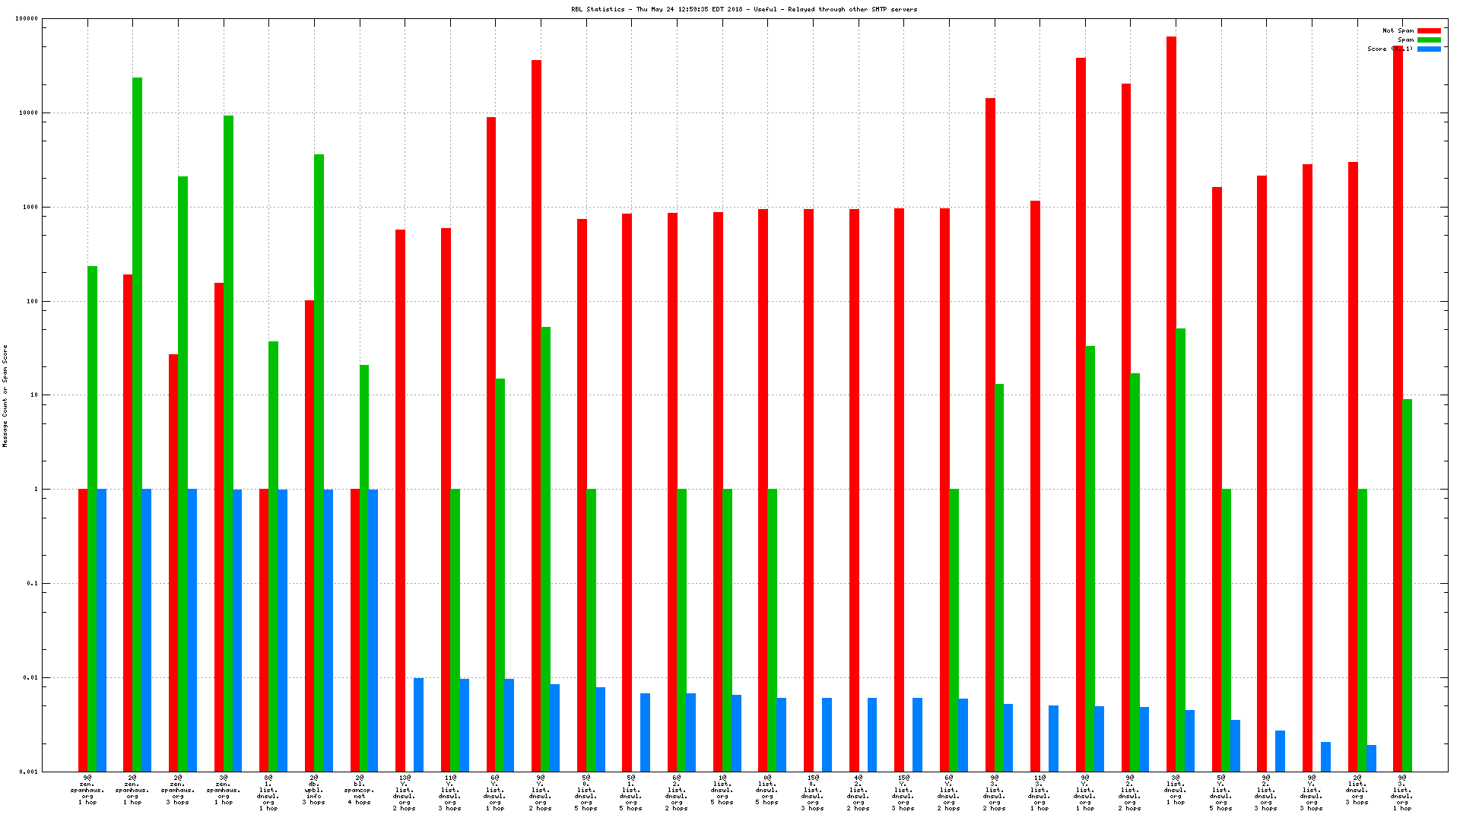This screenshot has height=821, width=1460.
Task: Click the 'Message Count or Spam Score' axis title
Action: pos(5,395)
